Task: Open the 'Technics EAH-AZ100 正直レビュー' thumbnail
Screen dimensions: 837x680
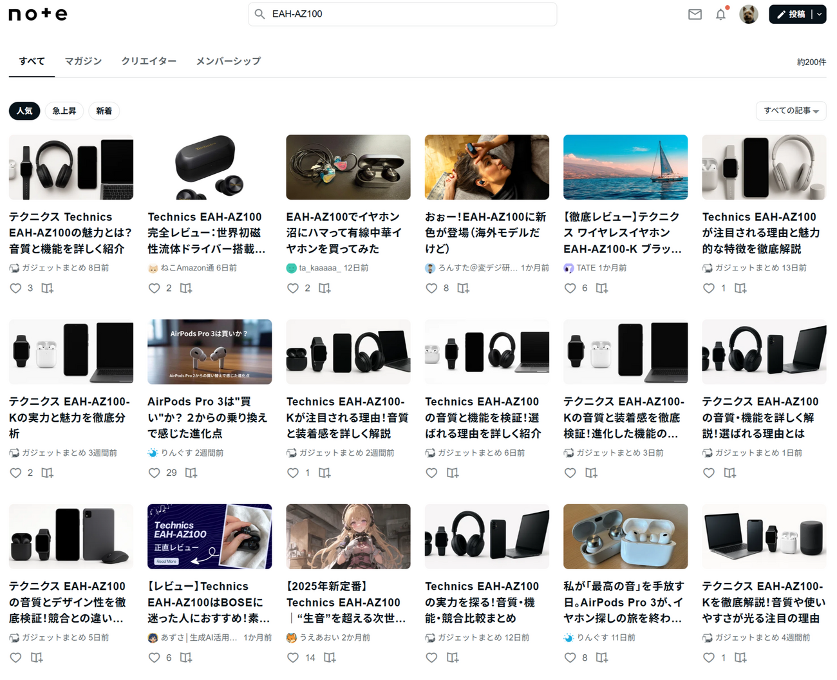Action: click(210, 536)
